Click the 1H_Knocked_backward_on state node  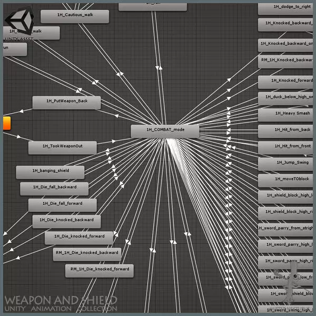click(x=285, y=45)
